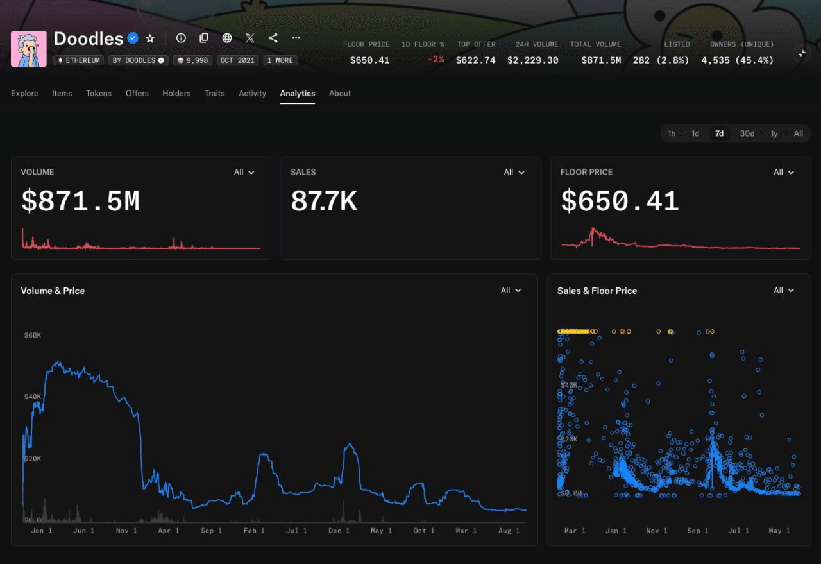
Task: Click the $871.5M total volume stat
Action: point(601,60)
